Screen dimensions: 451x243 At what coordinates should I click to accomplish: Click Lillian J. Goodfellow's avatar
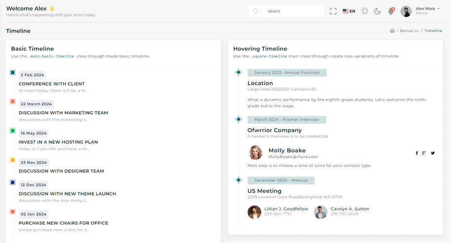click(x=254, y=212)
